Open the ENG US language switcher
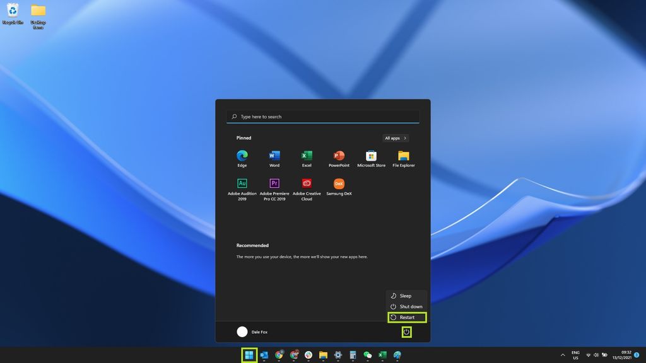The width and height of the screenshot is (646, 363). pos(575,355)
